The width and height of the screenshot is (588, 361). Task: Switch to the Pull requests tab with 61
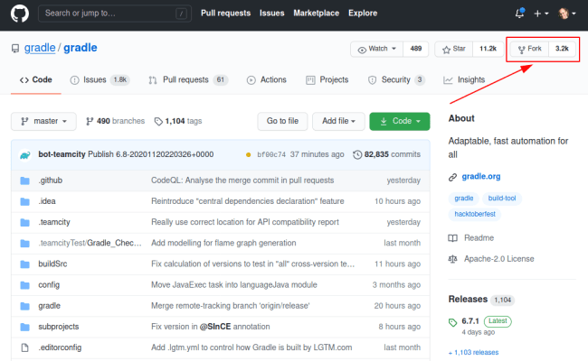point(188,79)
